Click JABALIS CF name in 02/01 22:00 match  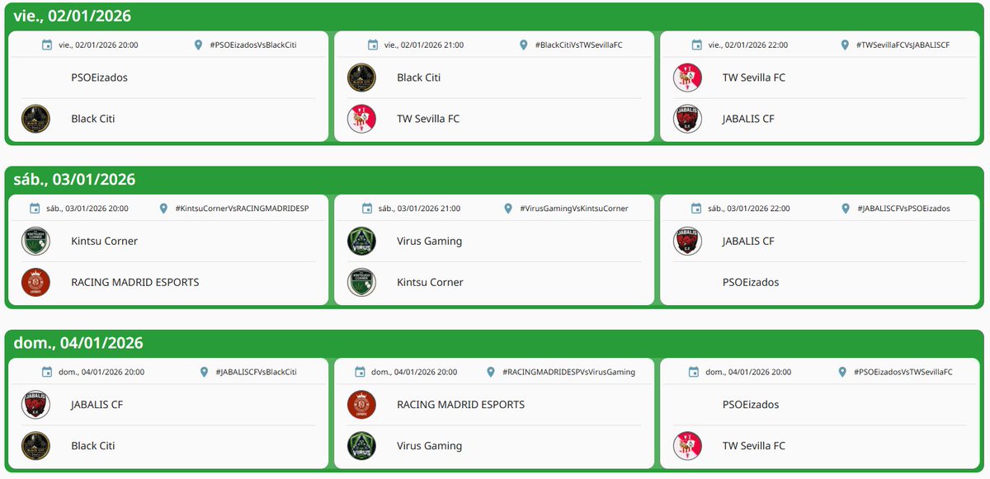click(x=748, y=119)
